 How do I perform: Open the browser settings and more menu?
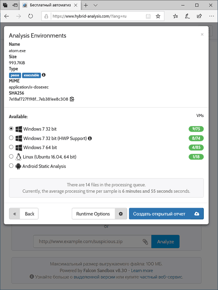coord(211,16)
